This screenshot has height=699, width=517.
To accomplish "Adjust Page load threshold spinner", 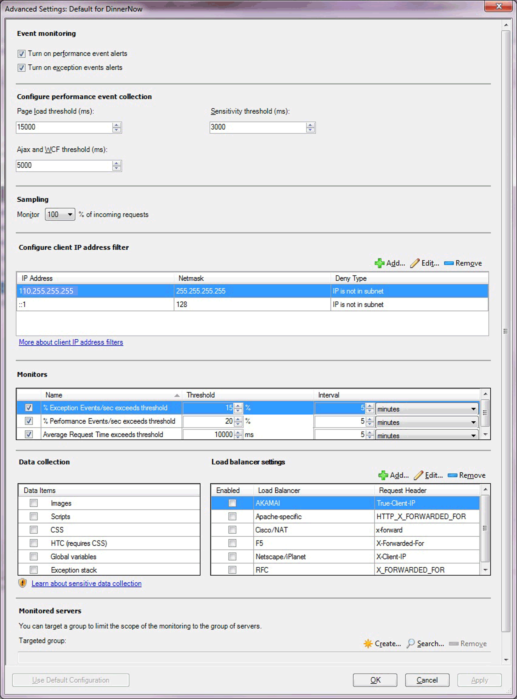I will click(x=117, y=127).
